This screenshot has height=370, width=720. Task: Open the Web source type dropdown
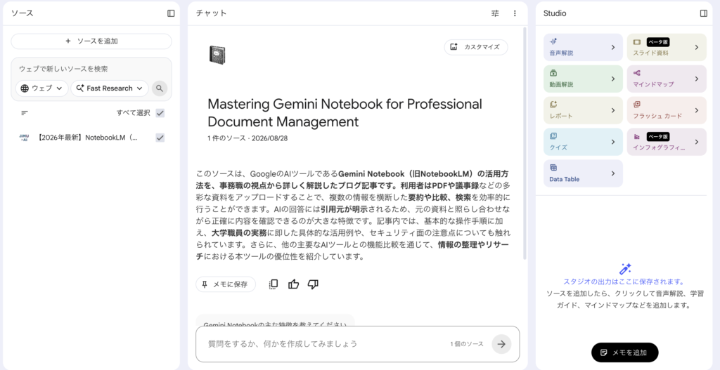pos(41,88)
